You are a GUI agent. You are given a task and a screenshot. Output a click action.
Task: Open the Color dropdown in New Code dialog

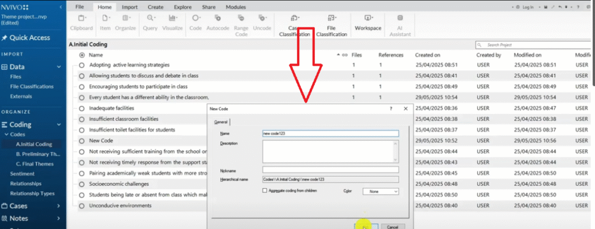(381, 191)
